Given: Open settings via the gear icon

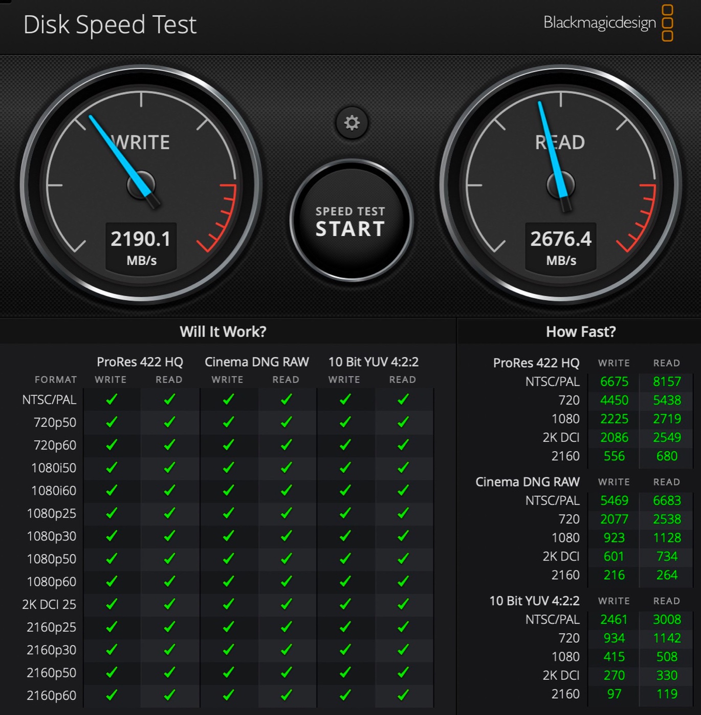Looking at the screenshot, I should (352, 123).
